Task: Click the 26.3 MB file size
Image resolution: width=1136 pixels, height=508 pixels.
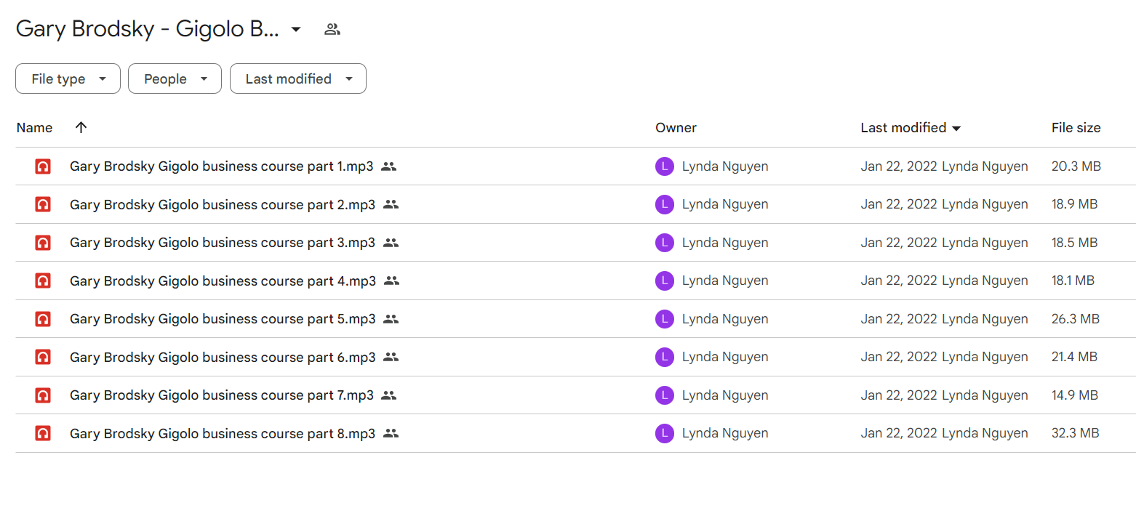Action: 1076,319
